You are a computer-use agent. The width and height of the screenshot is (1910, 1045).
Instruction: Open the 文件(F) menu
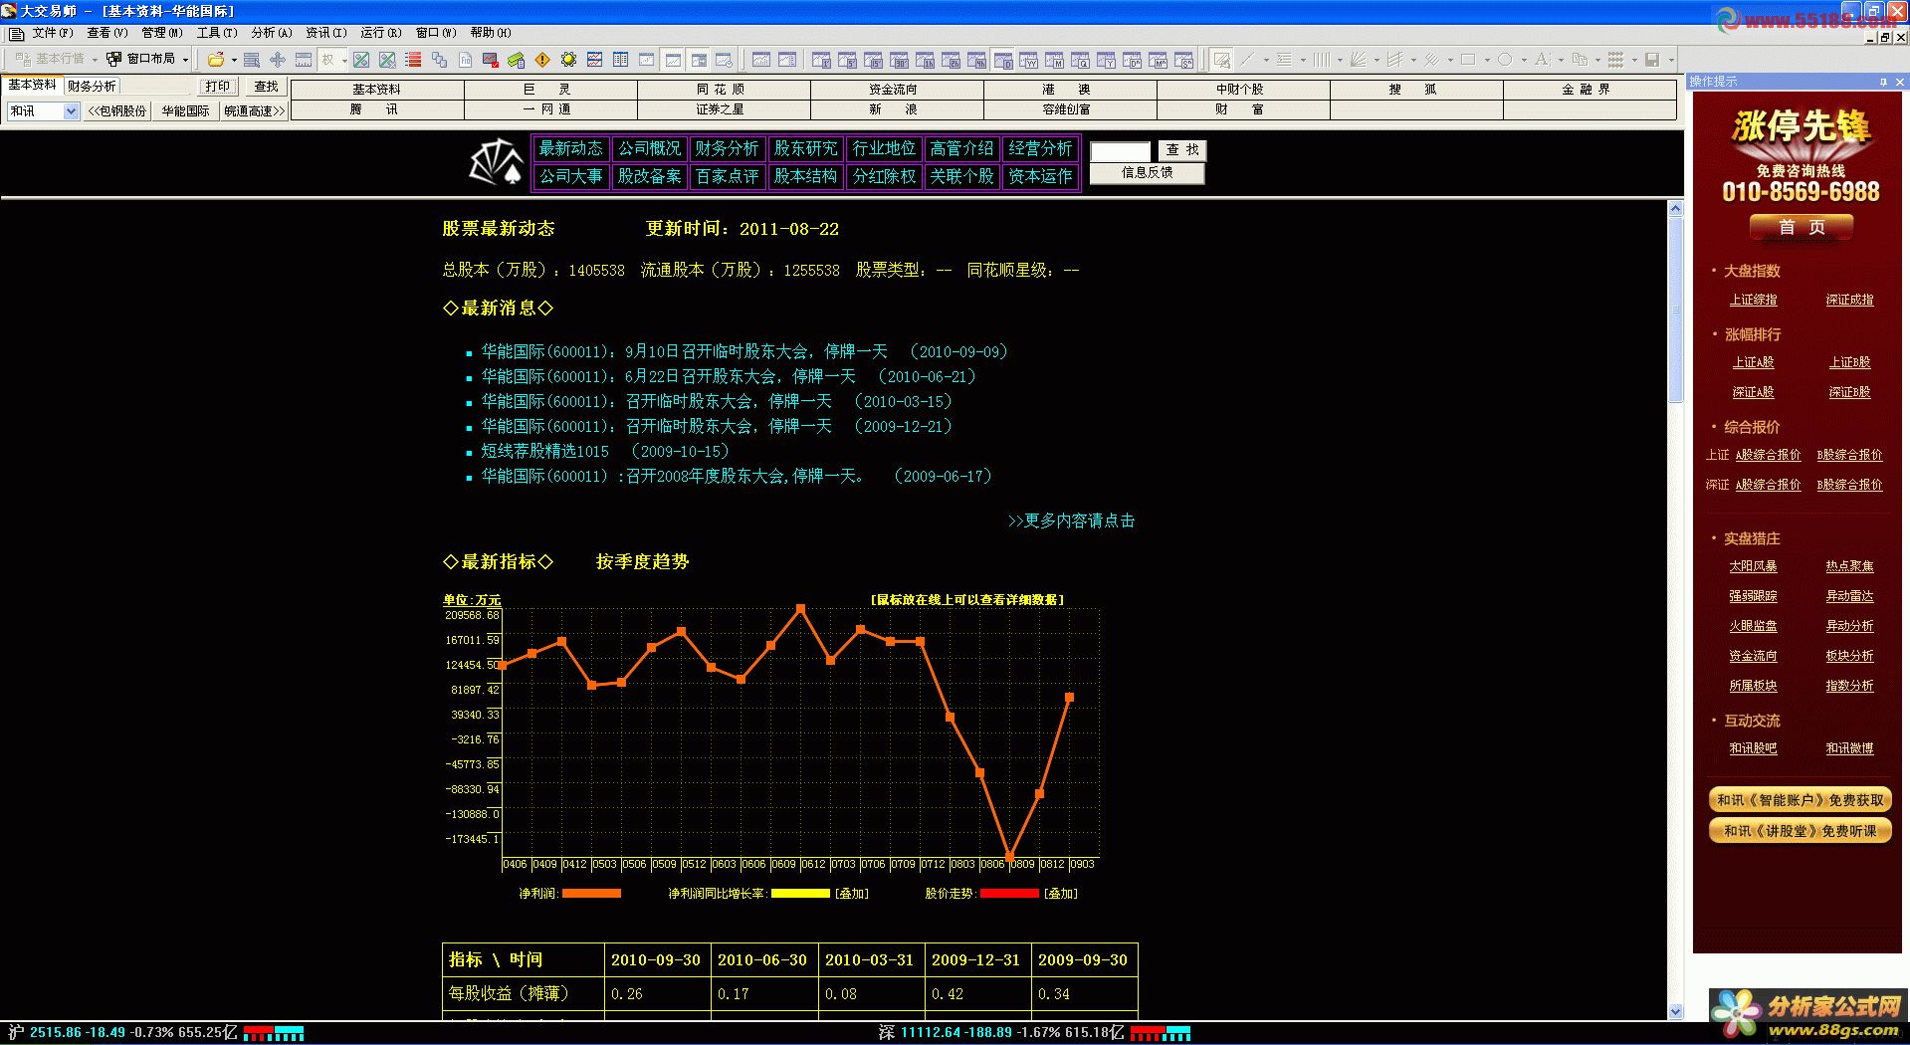click(52, 33)
